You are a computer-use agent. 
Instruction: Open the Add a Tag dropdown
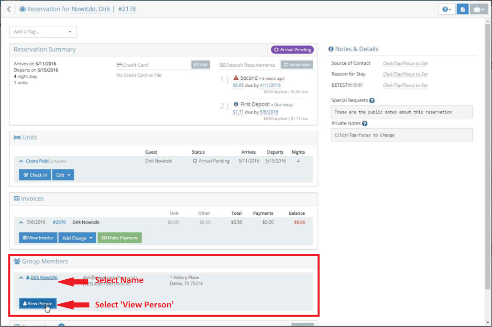coord(43,32)
